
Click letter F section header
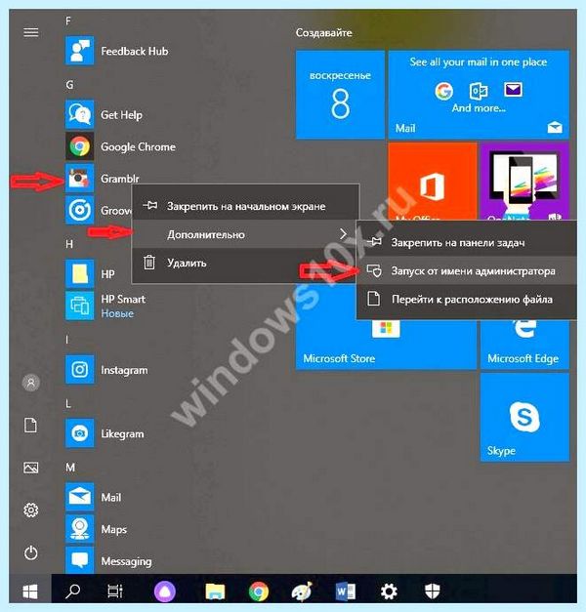(x=68, y=20)
